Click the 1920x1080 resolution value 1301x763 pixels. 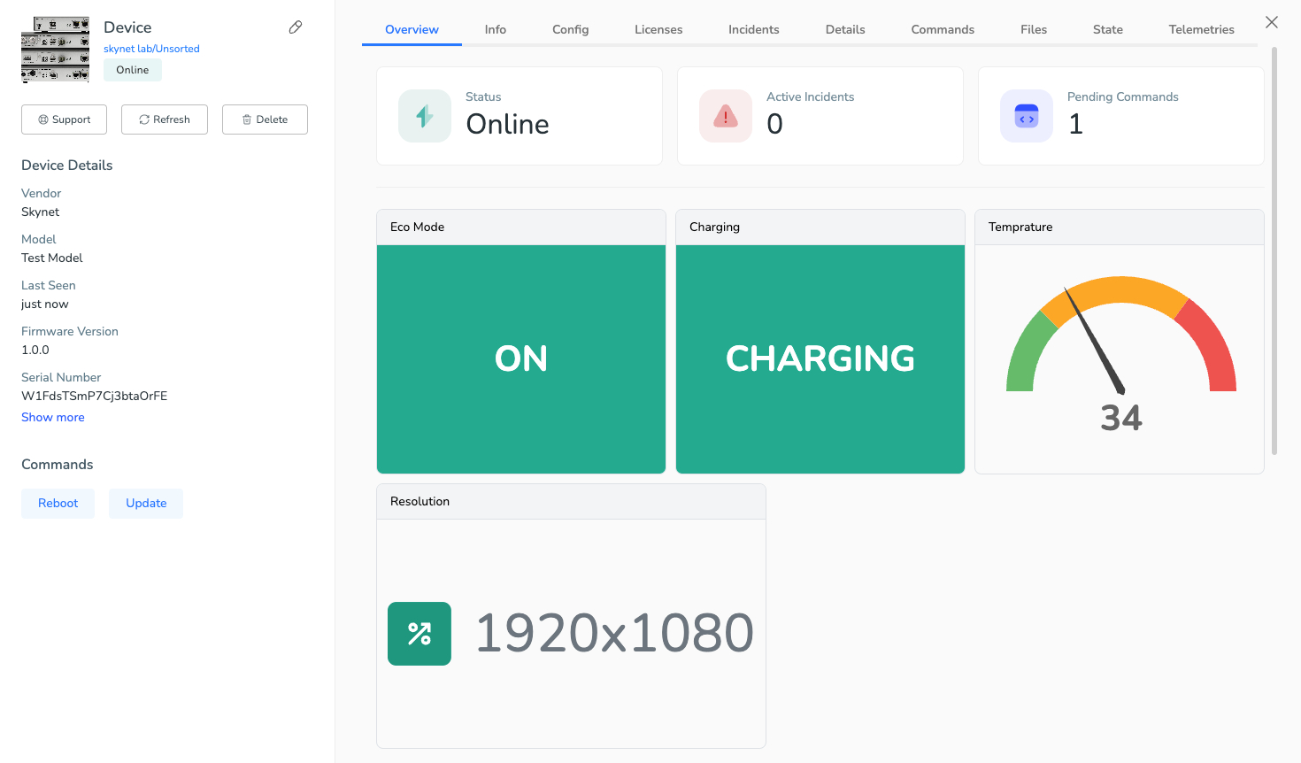[614, 634]
